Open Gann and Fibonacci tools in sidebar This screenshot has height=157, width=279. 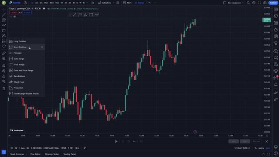tap(4, 20)
